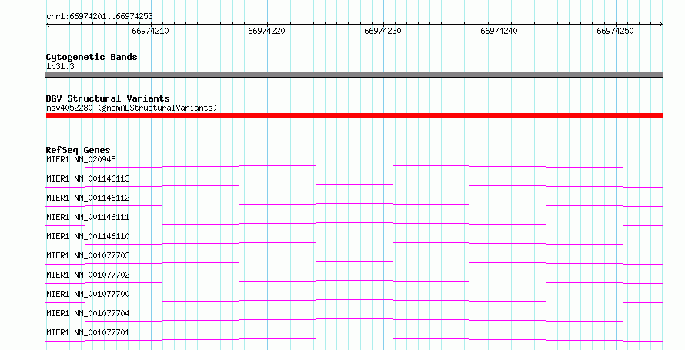Click the red nsv4052280 structural variant bar
Viewport: 685px width, 350px height.
(354, 115)
